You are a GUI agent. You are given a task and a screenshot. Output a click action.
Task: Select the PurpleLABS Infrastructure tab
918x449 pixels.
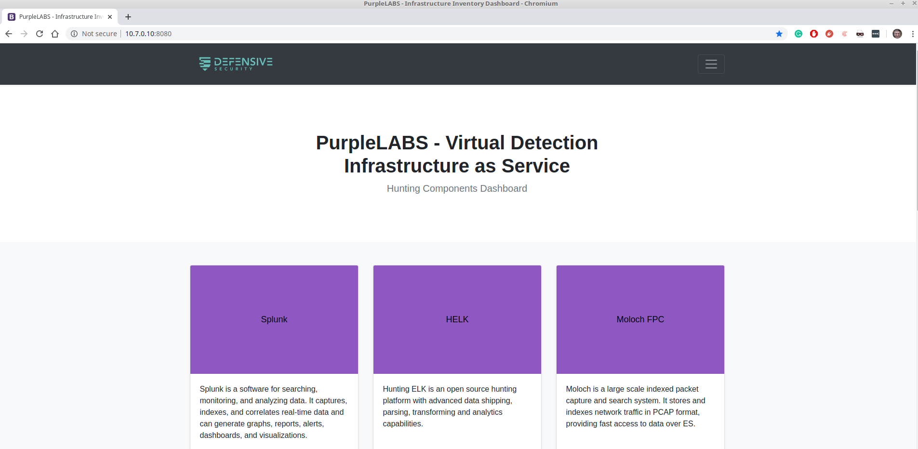pos(60,17)
